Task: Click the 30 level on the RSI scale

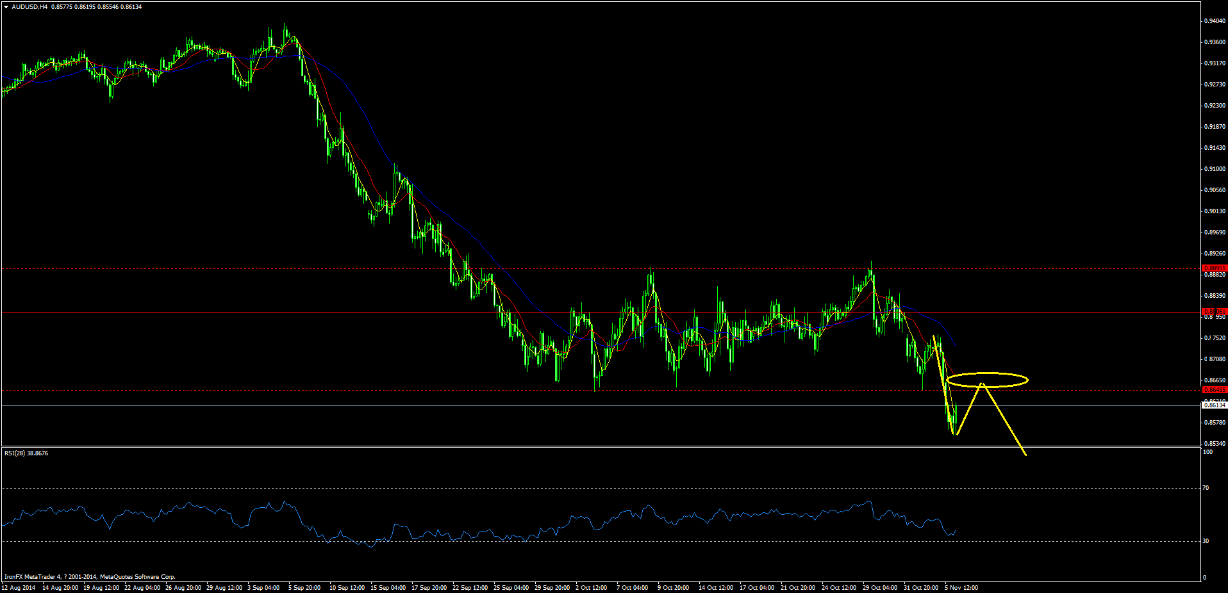Action: [1206, 541]
